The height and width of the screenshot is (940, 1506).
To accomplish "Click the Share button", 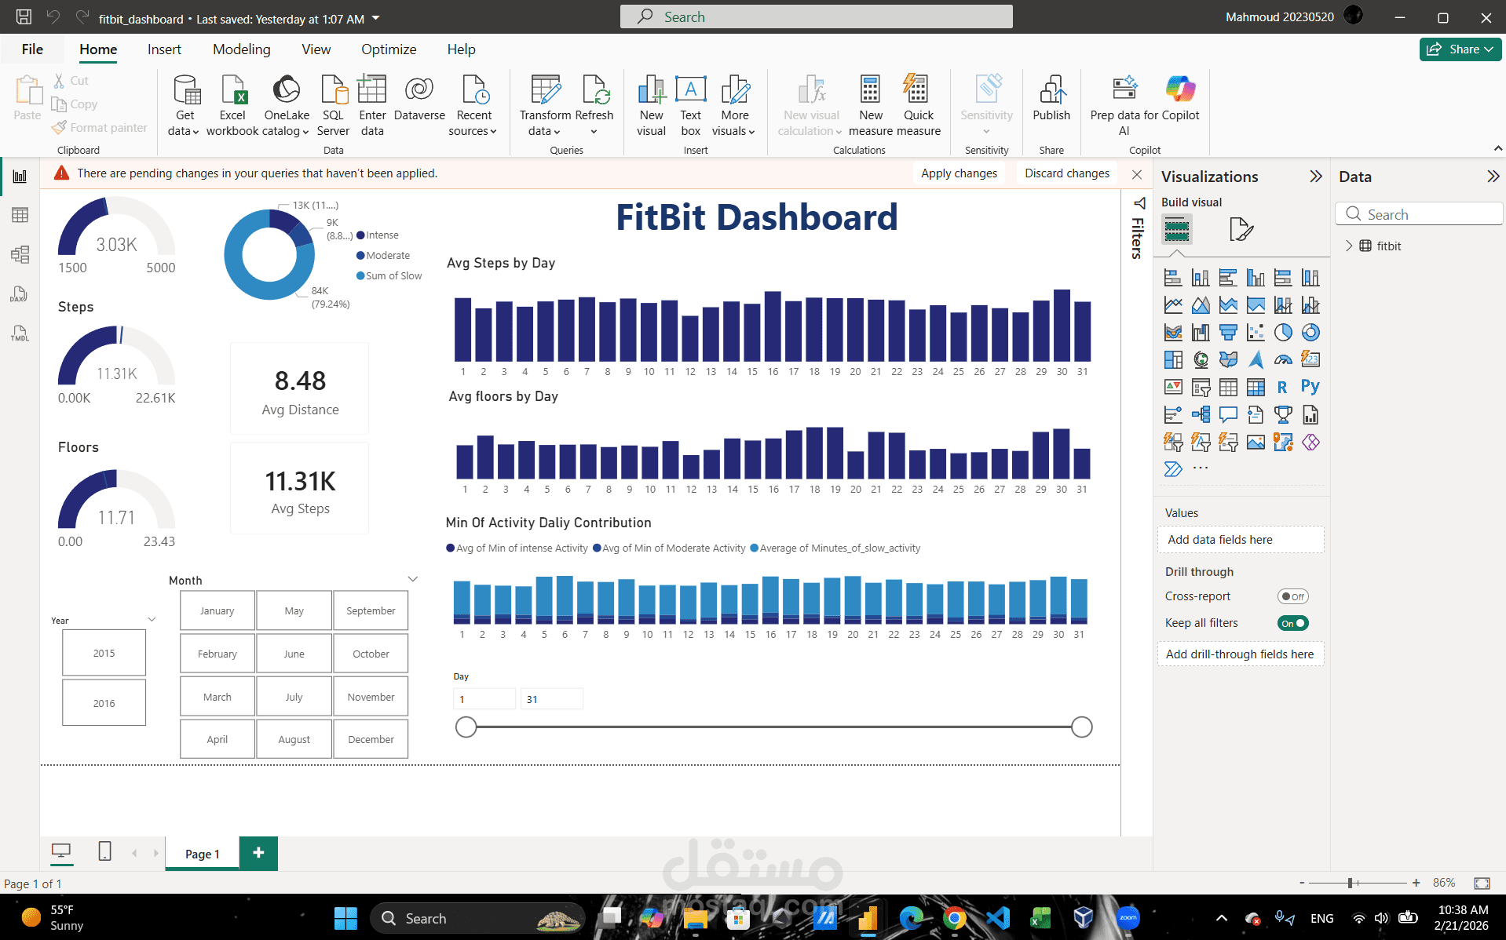I will (x=1460, y=49).
